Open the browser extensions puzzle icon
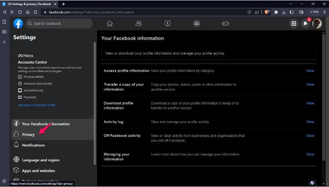 click(x=276, y=12)
